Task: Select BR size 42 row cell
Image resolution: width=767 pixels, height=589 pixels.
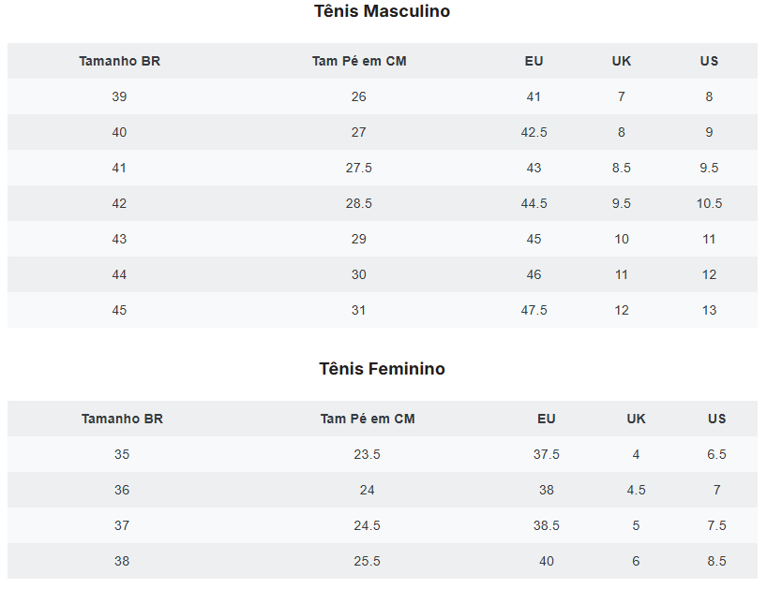Action: (119, 203)
